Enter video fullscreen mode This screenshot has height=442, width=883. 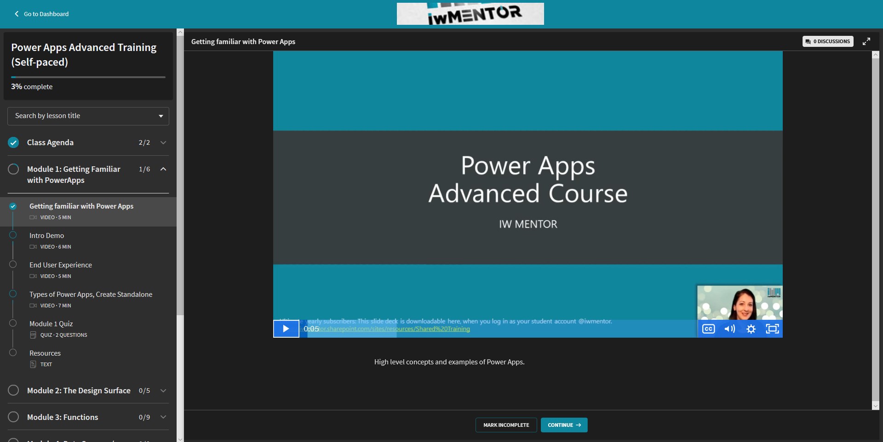(x=772, y=329)
